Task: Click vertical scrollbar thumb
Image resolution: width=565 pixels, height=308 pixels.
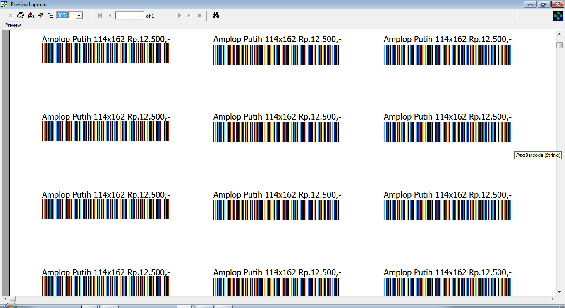Action: pos(560,45)
